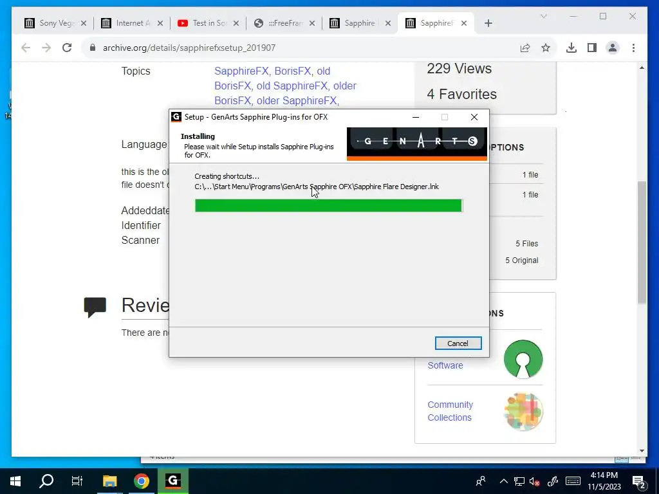This screenshot has height=494, width=659.
Task: Open network status in system tray
Action: coord(519,481)
